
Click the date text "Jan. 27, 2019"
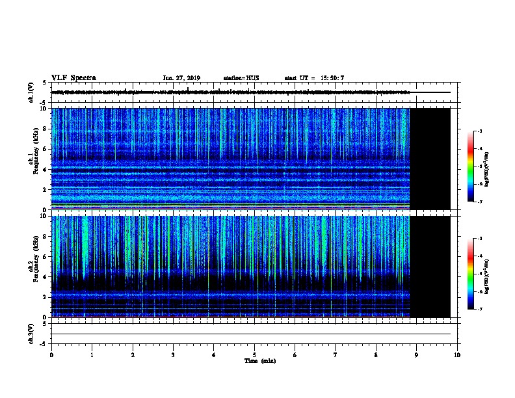181,78
